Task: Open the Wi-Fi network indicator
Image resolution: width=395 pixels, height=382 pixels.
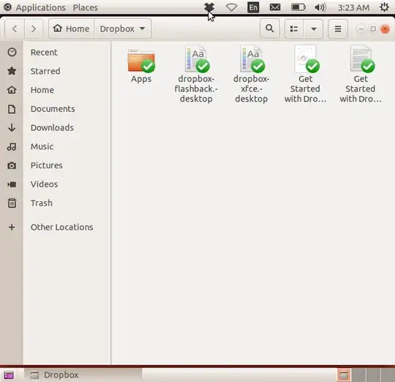Action: point(231,7)
